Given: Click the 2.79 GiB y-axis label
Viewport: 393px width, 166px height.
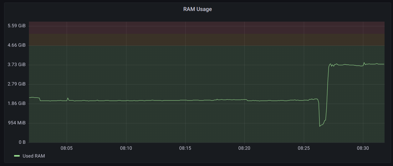Looking at the screenshot, I should click(17, 84).
